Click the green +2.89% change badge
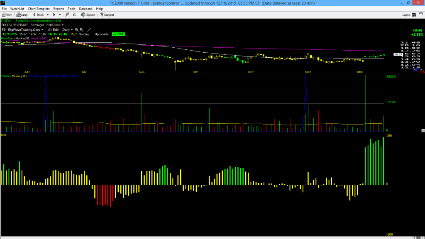This screenshot has height=239, width=425. click(118, 34)
